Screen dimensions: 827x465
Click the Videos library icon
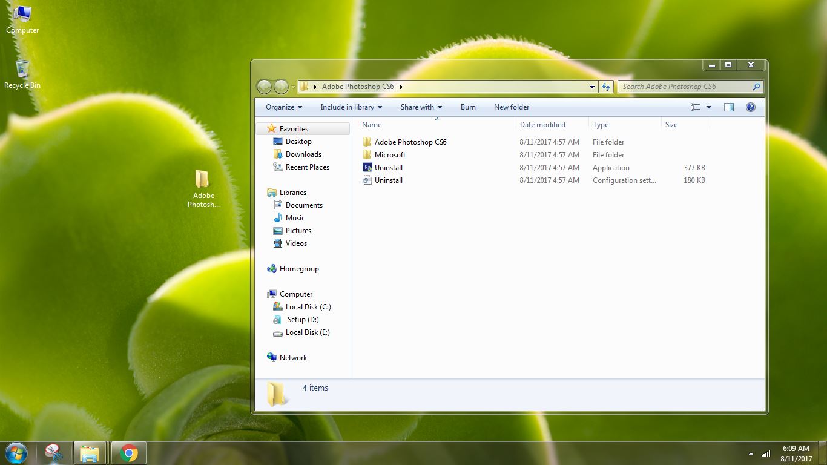tap(278, 243)
